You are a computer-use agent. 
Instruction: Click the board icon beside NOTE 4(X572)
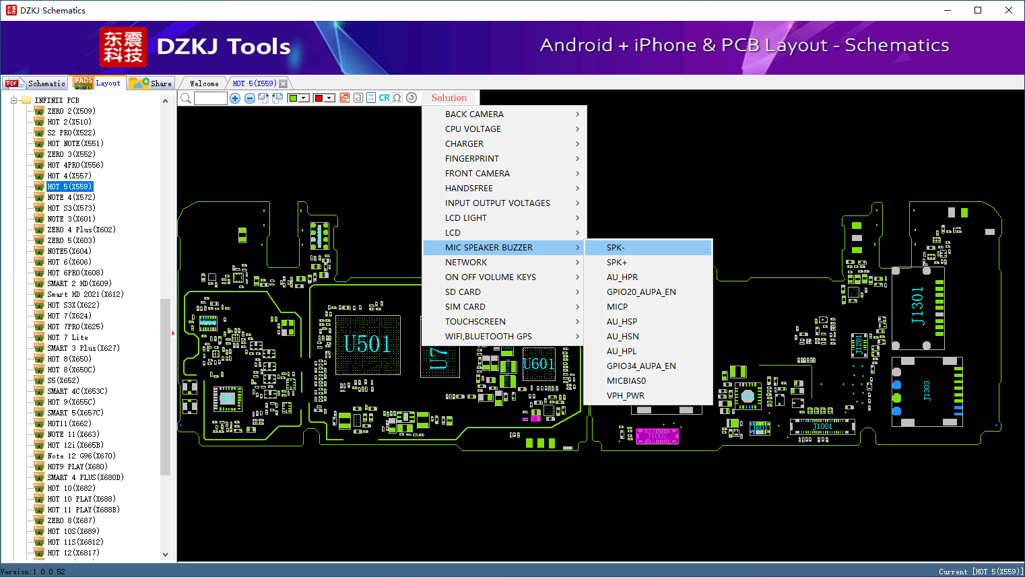[x=39, y=197]
